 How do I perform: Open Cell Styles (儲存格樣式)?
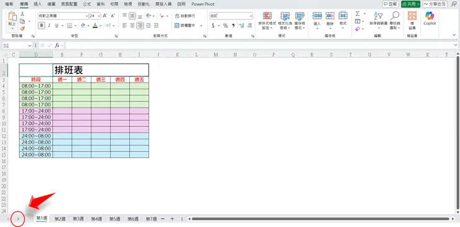click(x=300, y=21)
